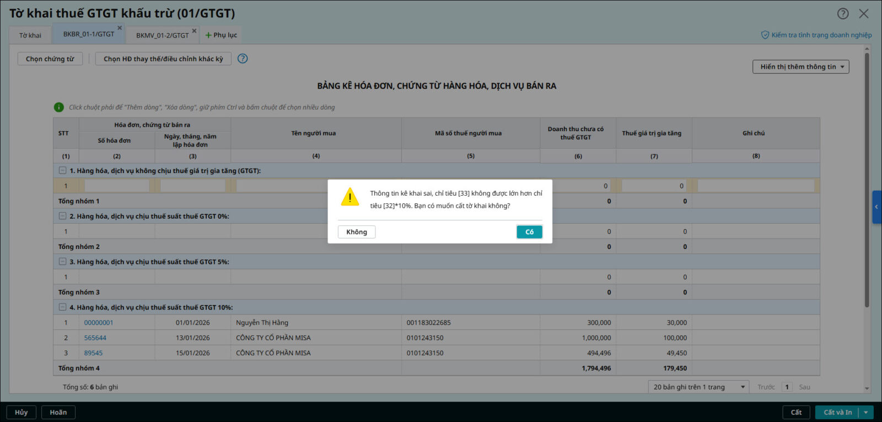Click Không in the warning dialog
Screen dimensions: 882x422
pyautogui.click(x=357, y=232)
